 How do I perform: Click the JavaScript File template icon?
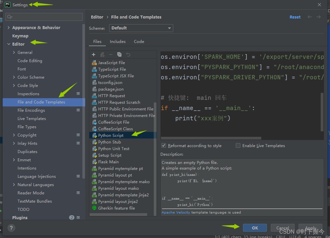click(94, 63)
